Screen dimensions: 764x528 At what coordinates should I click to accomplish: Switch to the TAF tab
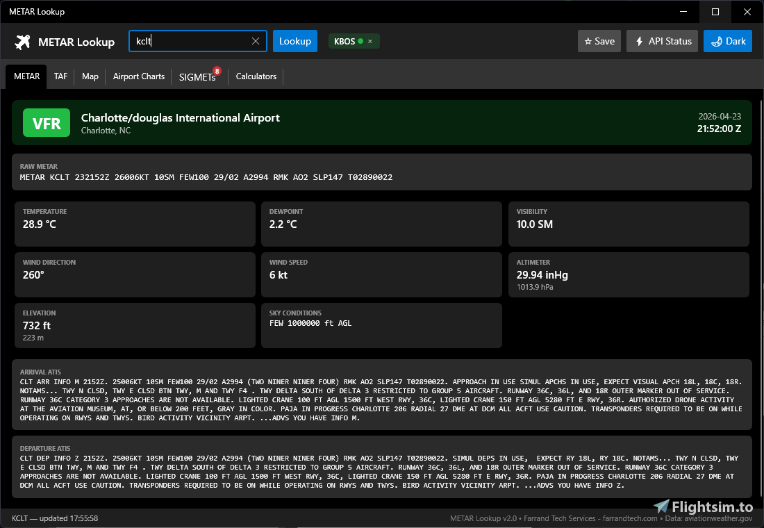(61, 76)
